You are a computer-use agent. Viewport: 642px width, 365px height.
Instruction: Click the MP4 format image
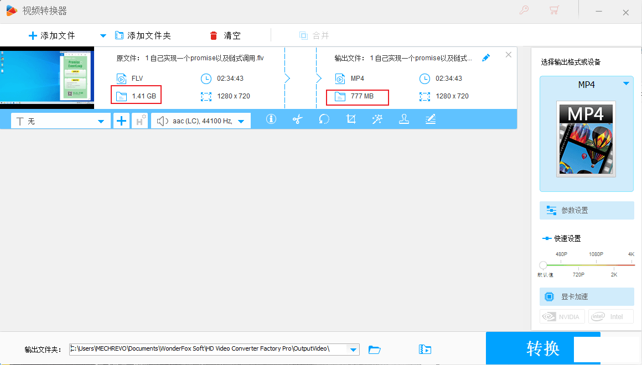point(586,139)
